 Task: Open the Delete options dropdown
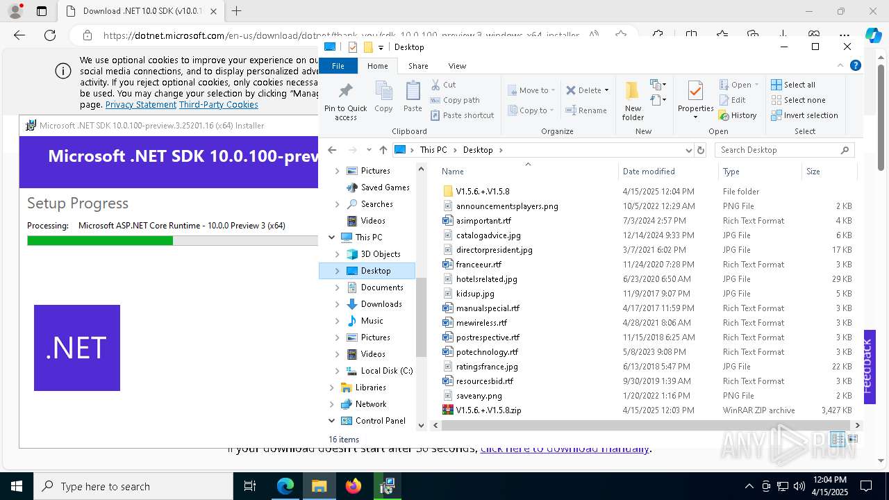point(606,90)
